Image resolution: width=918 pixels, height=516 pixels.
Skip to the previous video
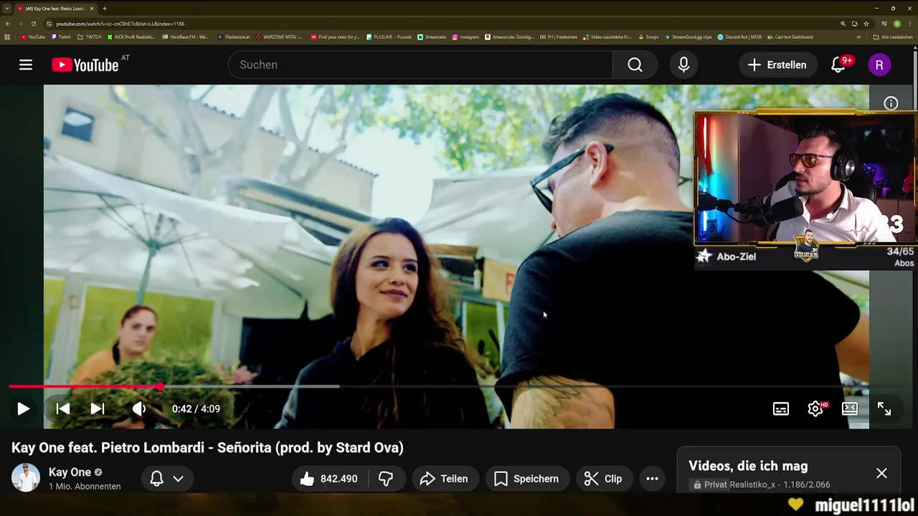pyautogui.click(x=63, y=408)
